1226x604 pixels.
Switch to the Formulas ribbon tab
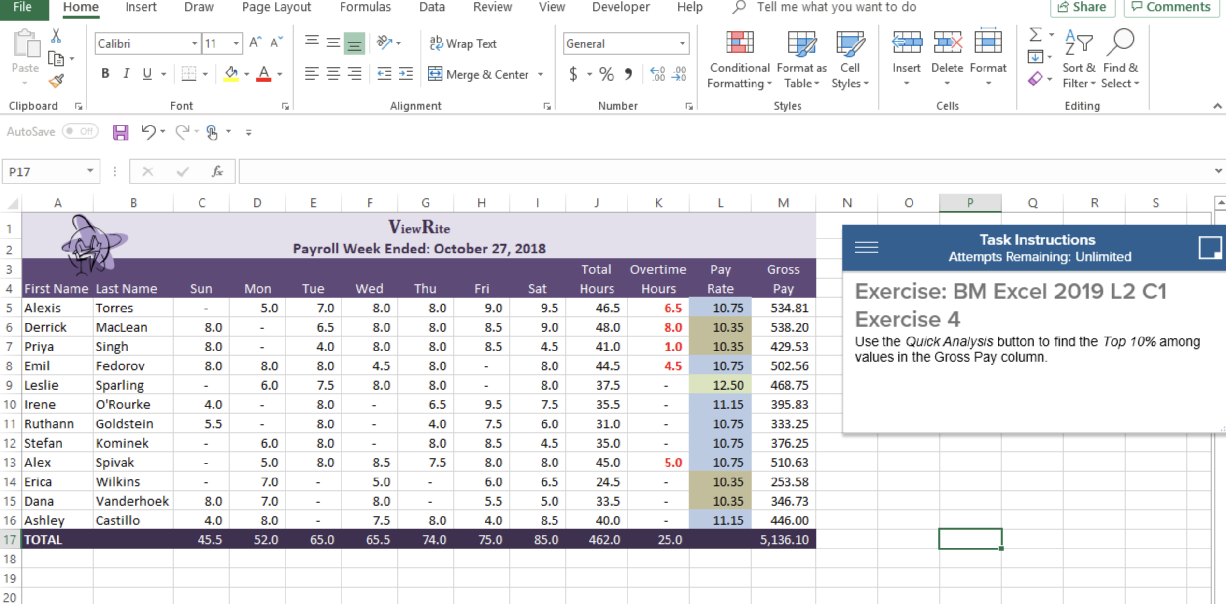(365, 7)
